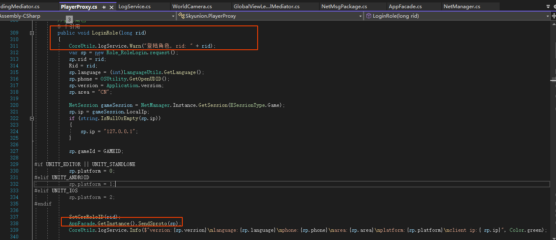This screenshot has width=556, height=240.
Task: Open the NetMsgPackage.cs tab
Action: [x=344, y=7]
